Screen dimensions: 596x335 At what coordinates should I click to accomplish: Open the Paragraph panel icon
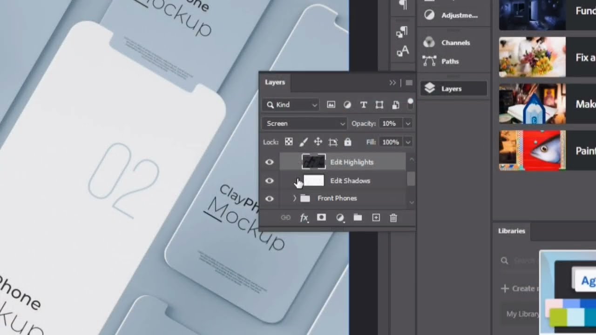(x=402, y=5)
